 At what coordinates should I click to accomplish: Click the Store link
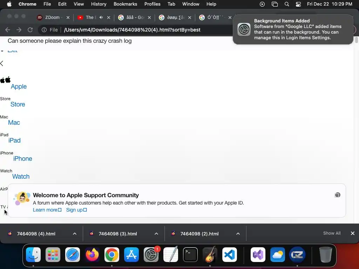click(x=18, y=104)
